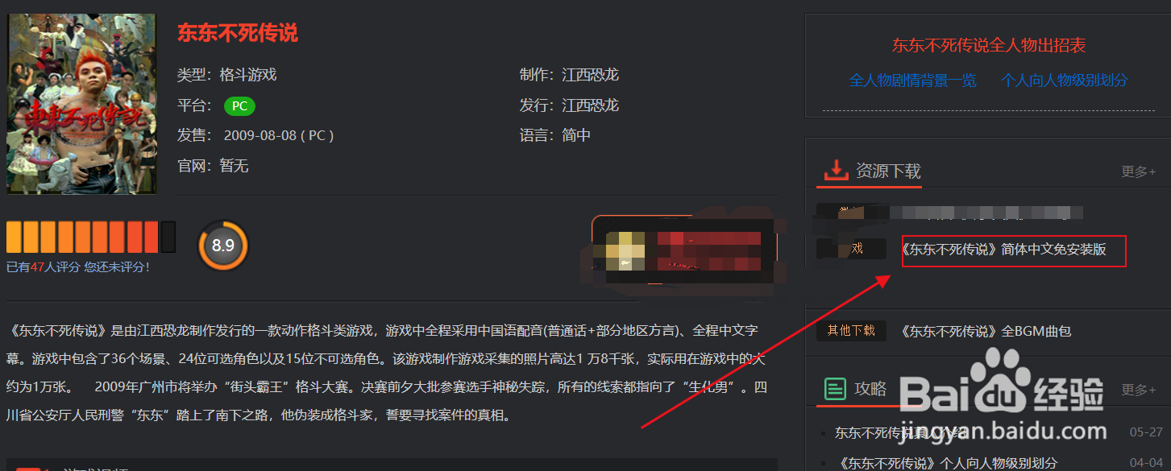1171x471 pixels.
Task: Click the 8.9 score circle
Action: coord(223,245)
